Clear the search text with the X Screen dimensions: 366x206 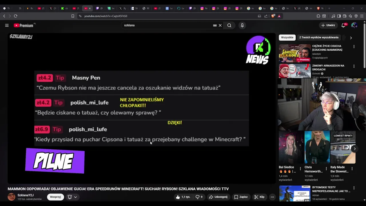[220, 25]
